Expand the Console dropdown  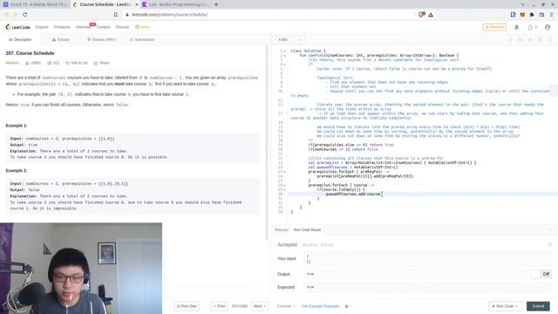[285, 306]
